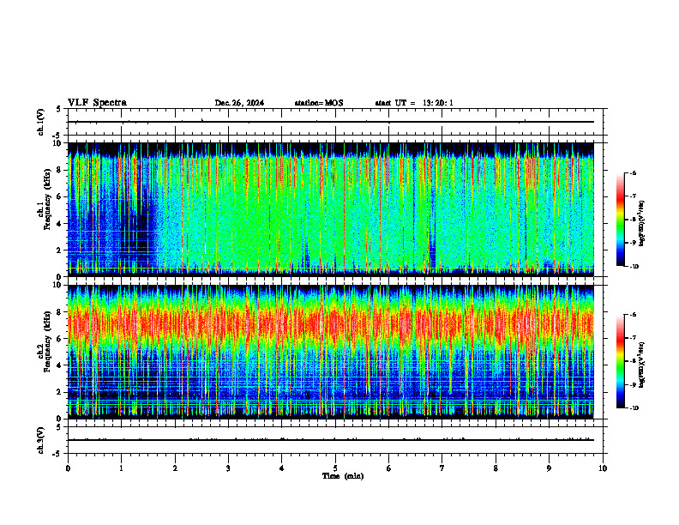Click the ch.1 color bar log(PSD) label
Image resolution: width=679 pixels, height=525 pixels.
(x=642, y=224)
